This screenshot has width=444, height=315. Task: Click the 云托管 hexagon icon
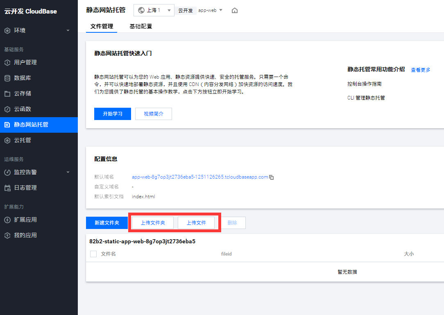tap(7, 141)
